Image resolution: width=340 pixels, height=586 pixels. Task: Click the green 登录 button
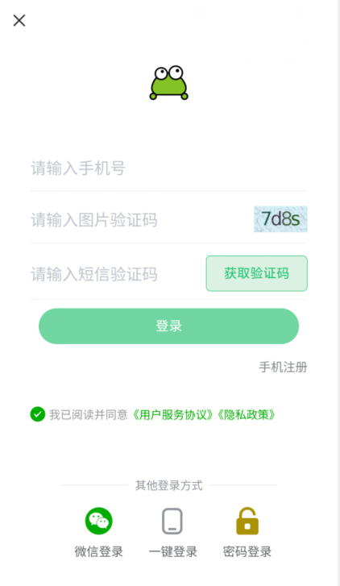pyautogui.click(x=168, y=326)
